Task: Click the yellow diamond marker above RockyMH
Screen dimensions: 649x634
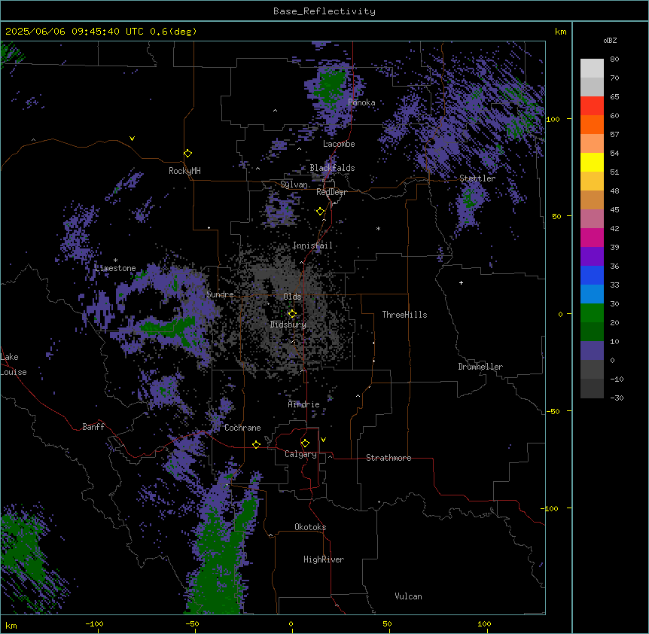Action: (x=187, y=154)
